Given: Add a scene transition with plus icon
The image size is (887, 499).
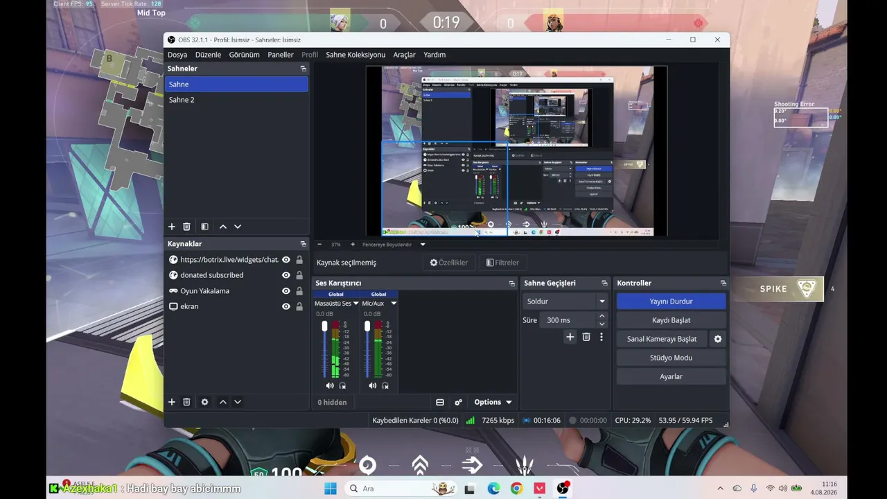Looking at the screenshot, I should [x=570, y=337].
